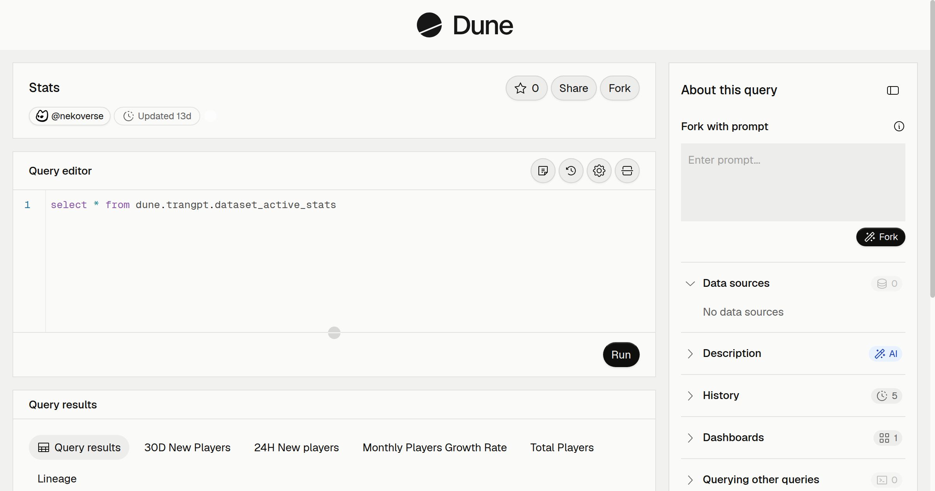Click the Share button
This screenshot has height=491, width=935.
(573, 88)
